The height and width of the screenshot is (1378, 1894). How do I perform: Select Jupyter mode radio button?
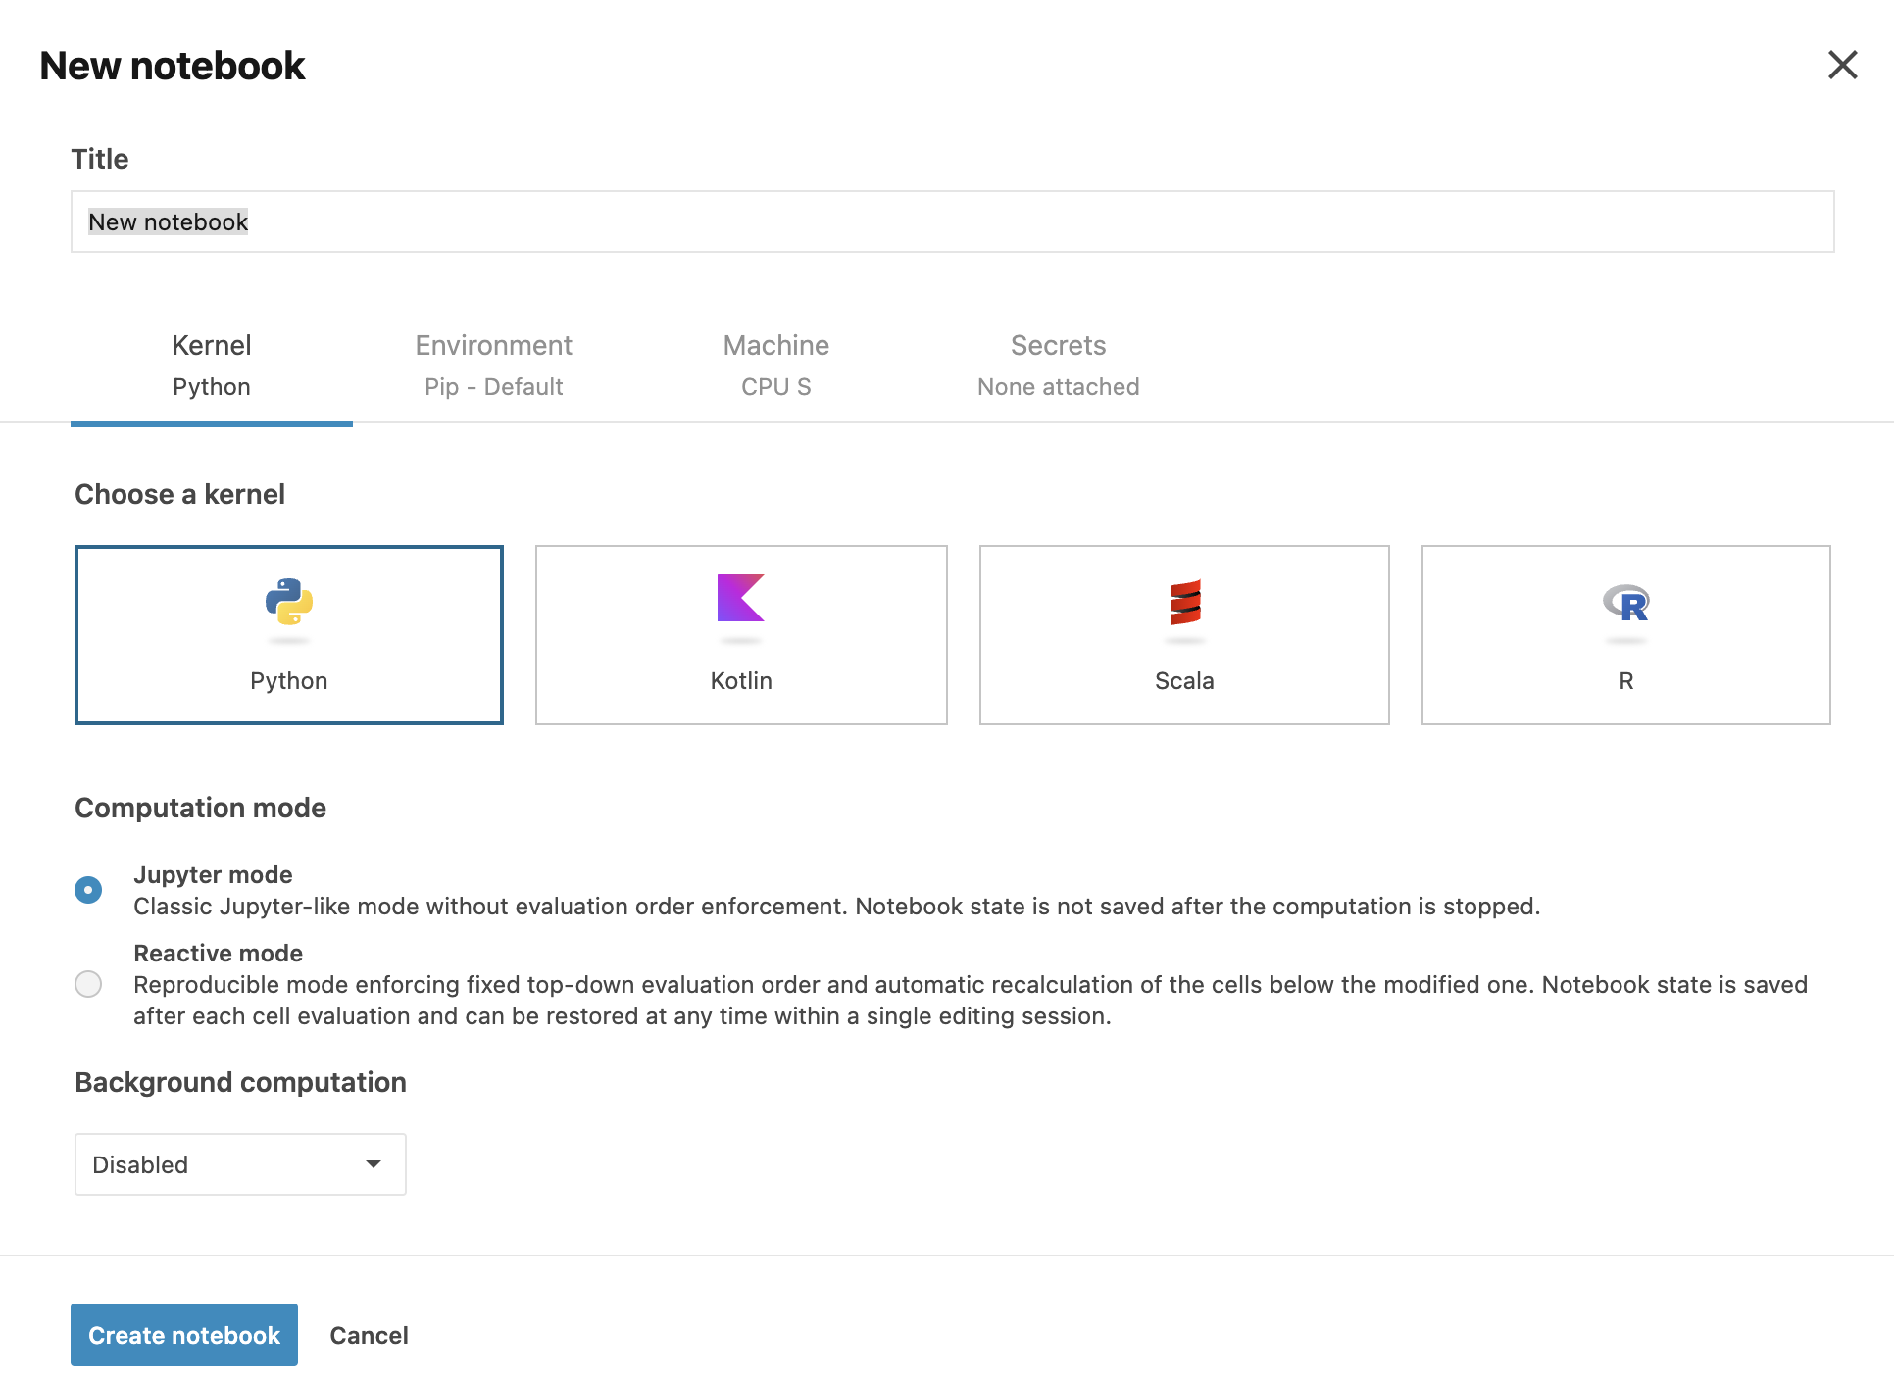(88, 890)
